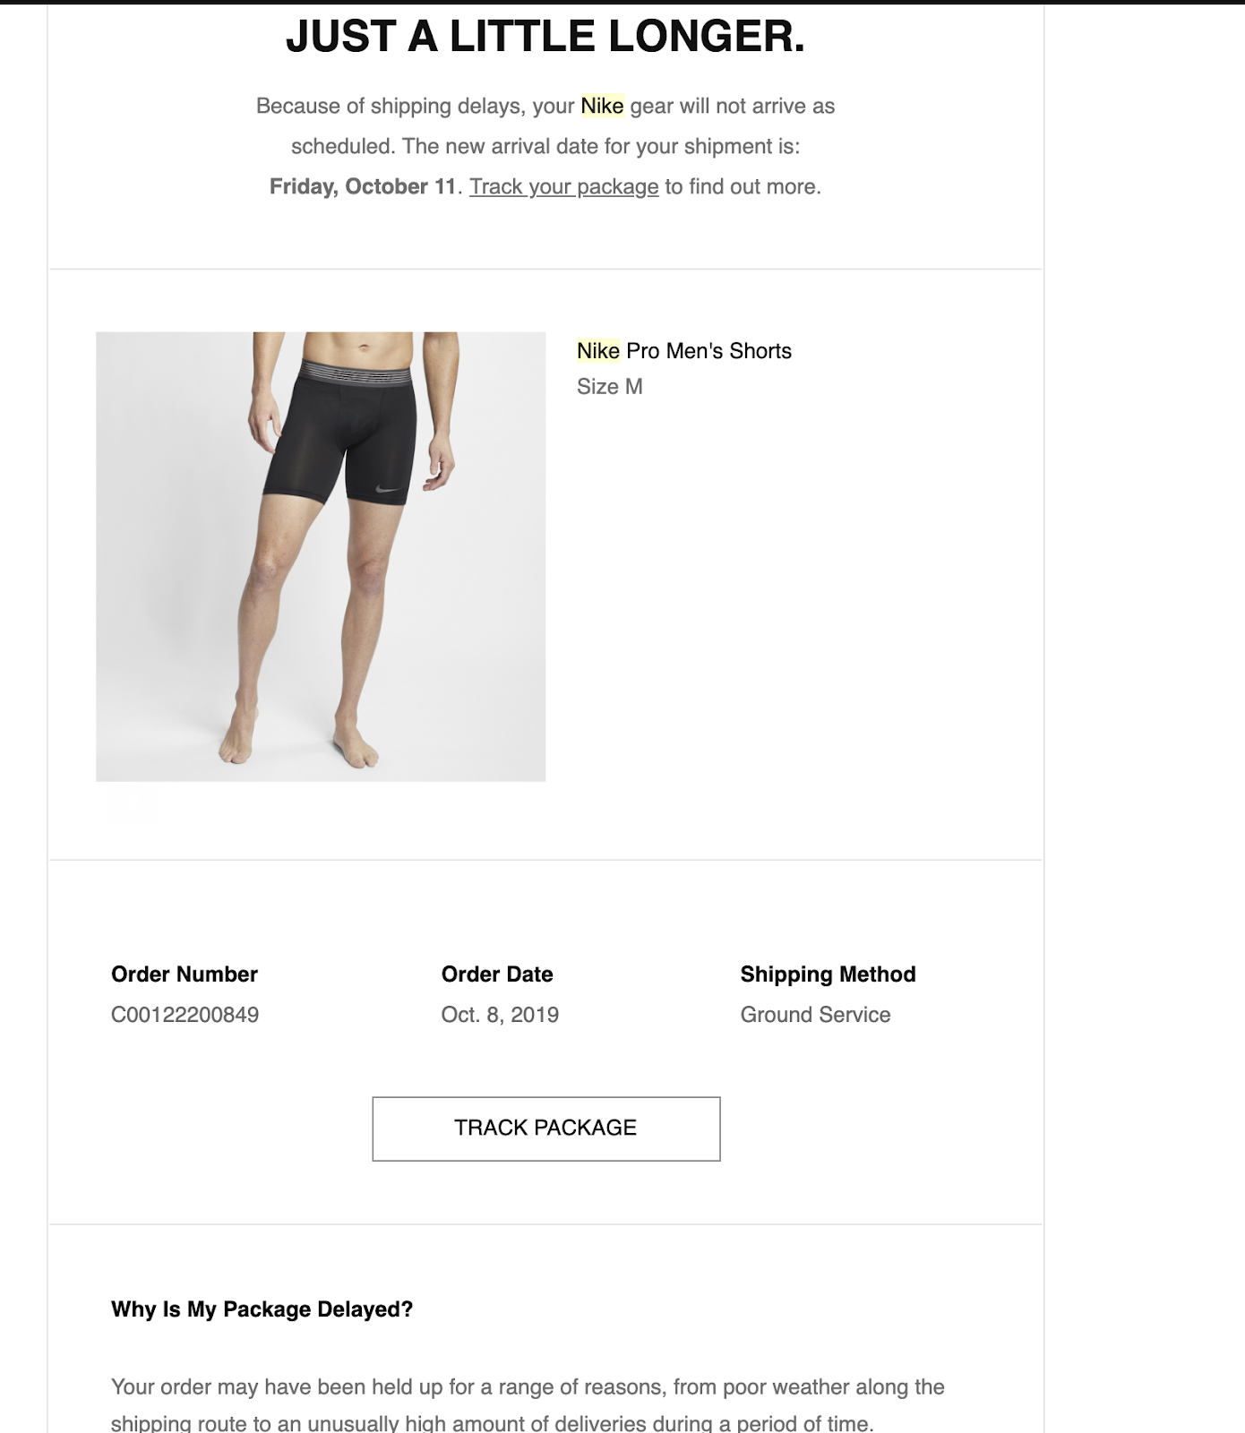This screenshot has height=1433, width=1245.
Task: Click the striped waistband on the shorts photo
Action: [x=354, y=373]
